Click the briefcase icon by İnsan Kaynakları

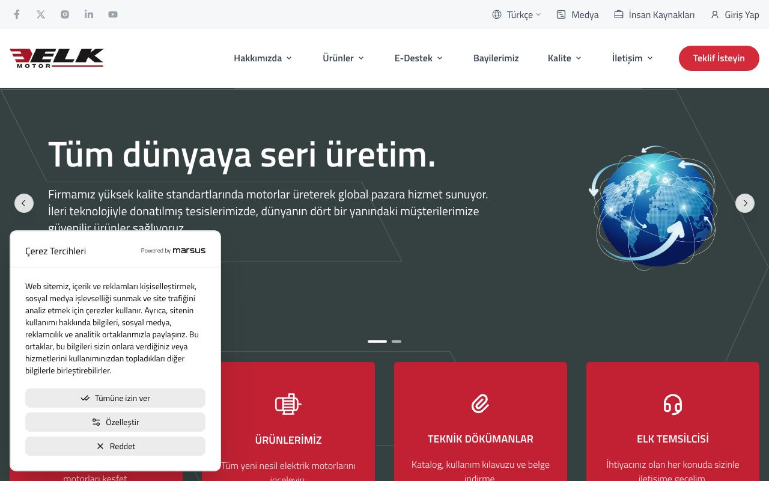click(x=619, y=14)
